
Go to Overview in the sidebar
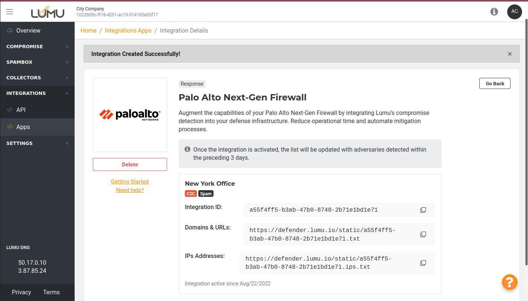[x=28, y=31]
